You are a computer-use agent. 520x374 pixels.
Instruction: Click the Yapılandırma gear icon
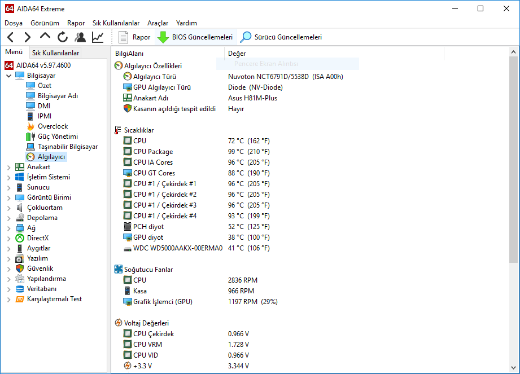(20, 279)
